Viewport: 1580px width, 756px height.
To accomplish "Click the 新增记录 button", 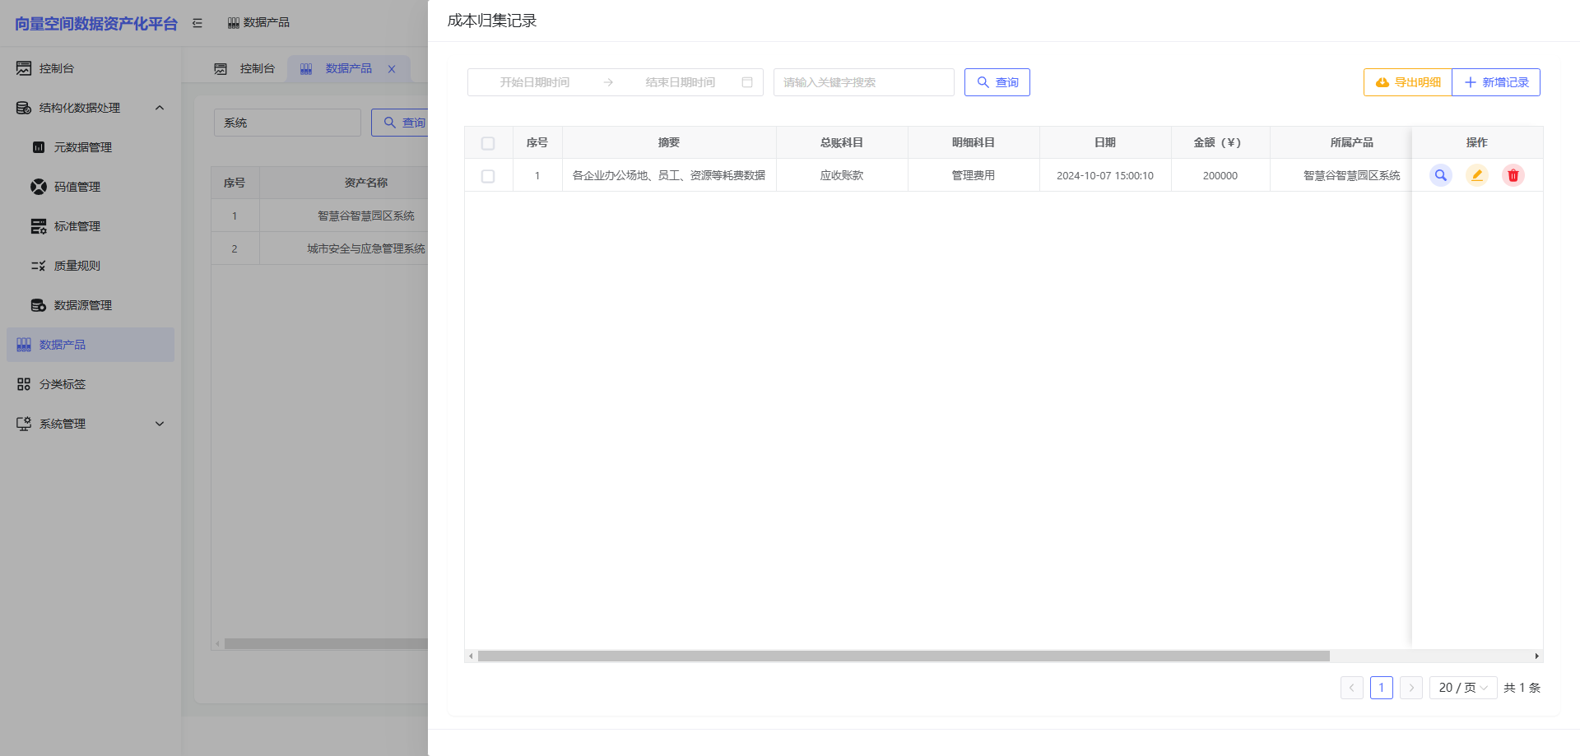I will [x=1496, y=82].
